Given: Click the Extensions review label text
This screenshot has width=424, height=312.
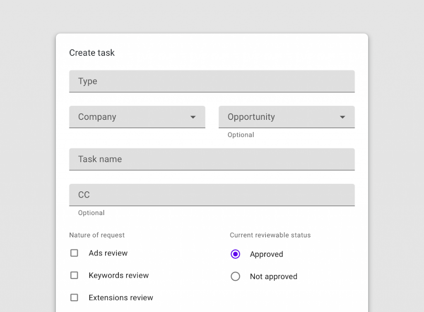Looking at the screenshot, I should 121,298.
